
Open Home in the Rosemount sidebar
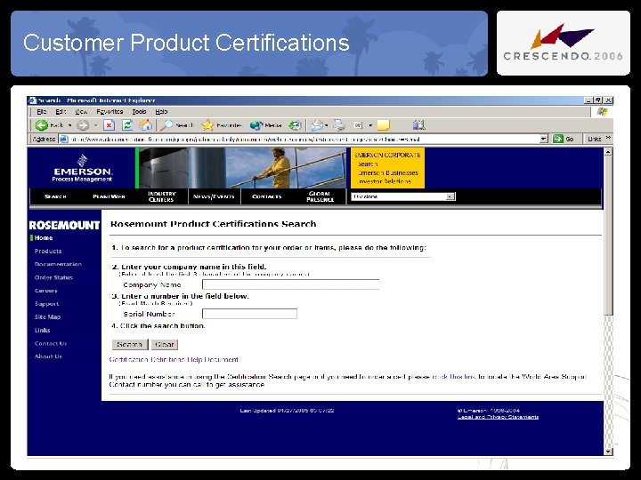coord(44,238)
